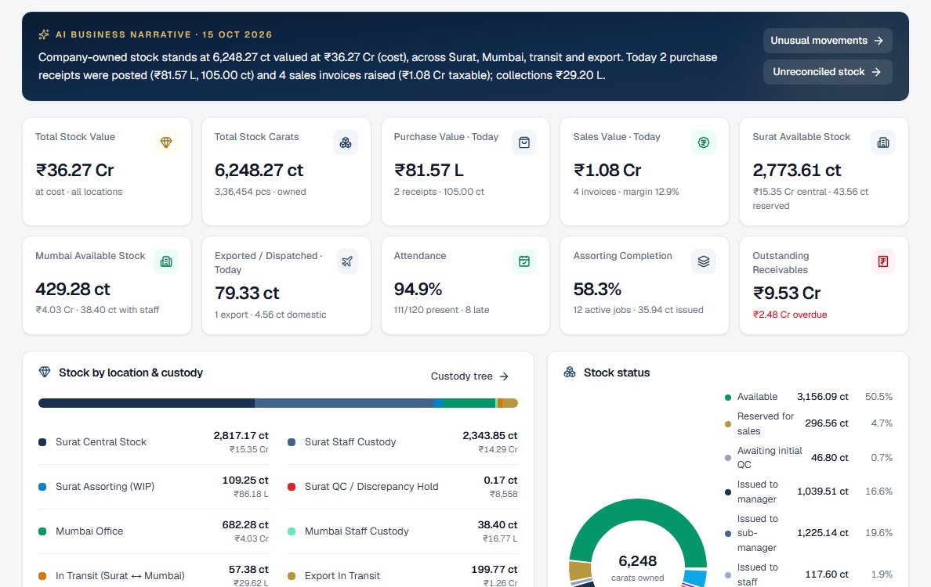Image resolution: width=931 pixels, height=587 pixels.
Task: Click the 58.3% assorting completion value
Action: [597, 290]
